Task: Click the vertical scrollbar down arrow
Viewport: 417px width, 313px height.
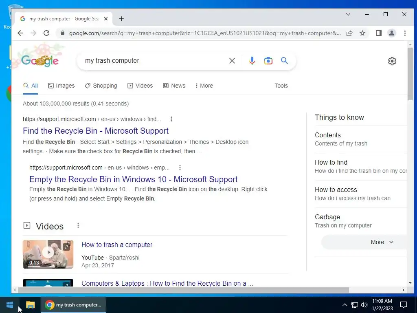Action: 410,283
